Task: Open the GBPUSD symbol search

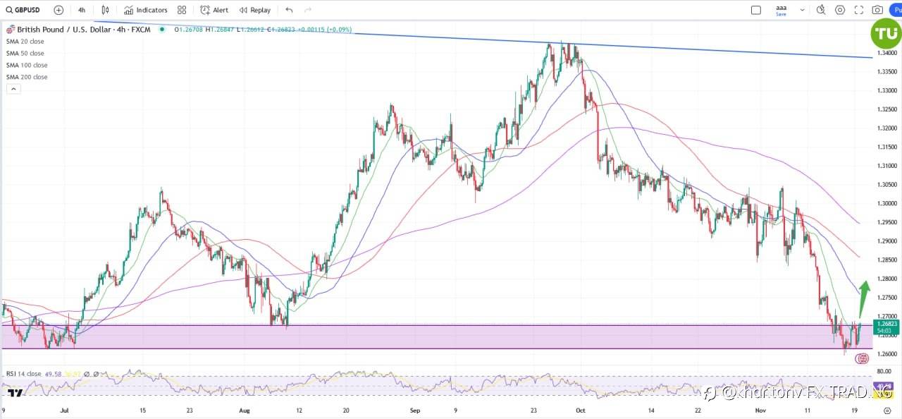Action: tap(23, 10)
